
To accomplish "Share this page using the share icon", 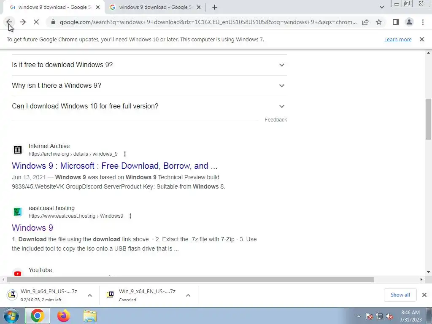I will (365, 22).
